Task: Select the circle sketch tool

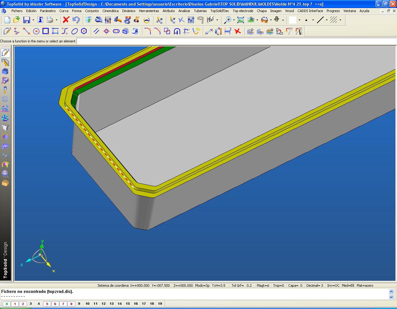Action: pos(36,31)
